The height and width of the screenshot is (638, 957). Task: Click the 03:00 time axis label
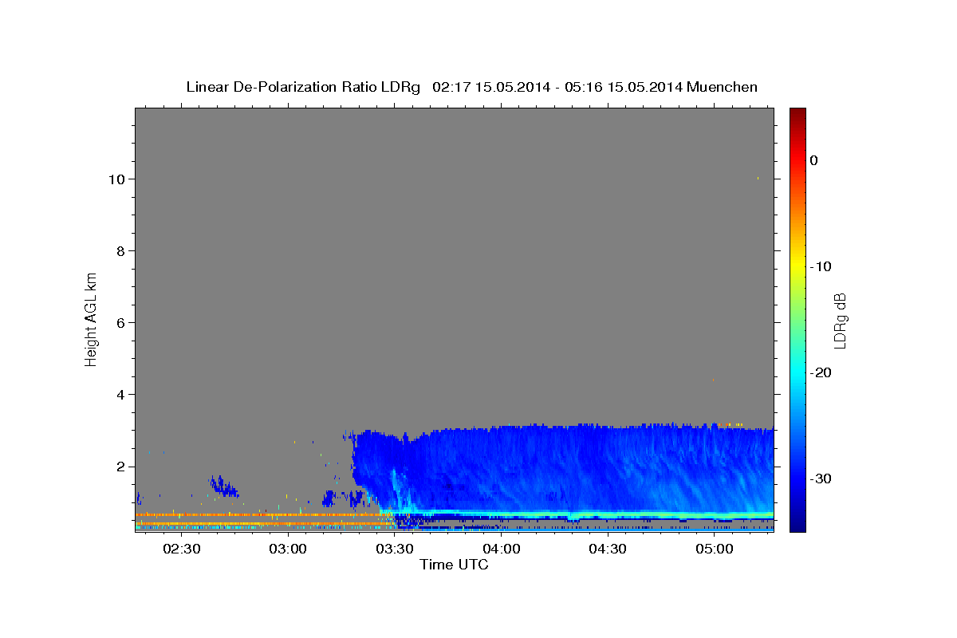click(x=288, y=549)
